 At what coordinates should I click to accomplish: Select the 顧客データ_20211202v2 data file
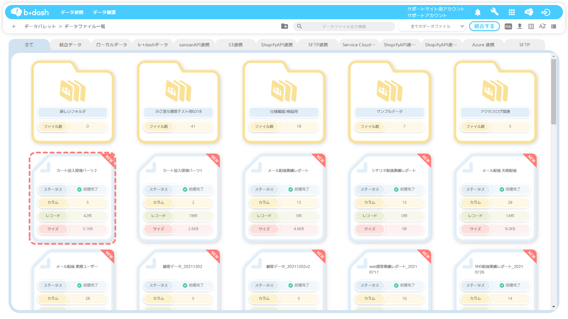pyautogui.click(x=284, y=280)
